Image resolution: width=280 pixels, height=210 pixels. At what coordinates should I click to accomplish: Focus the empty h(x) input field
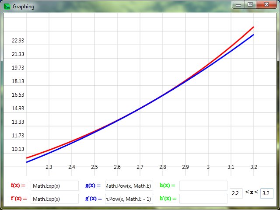(x=203, y=186)
